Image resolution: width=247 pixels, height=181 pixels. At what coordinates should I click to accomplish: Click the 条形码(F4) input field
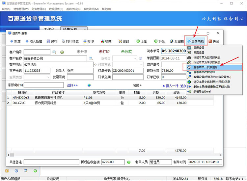coord(43,85)
